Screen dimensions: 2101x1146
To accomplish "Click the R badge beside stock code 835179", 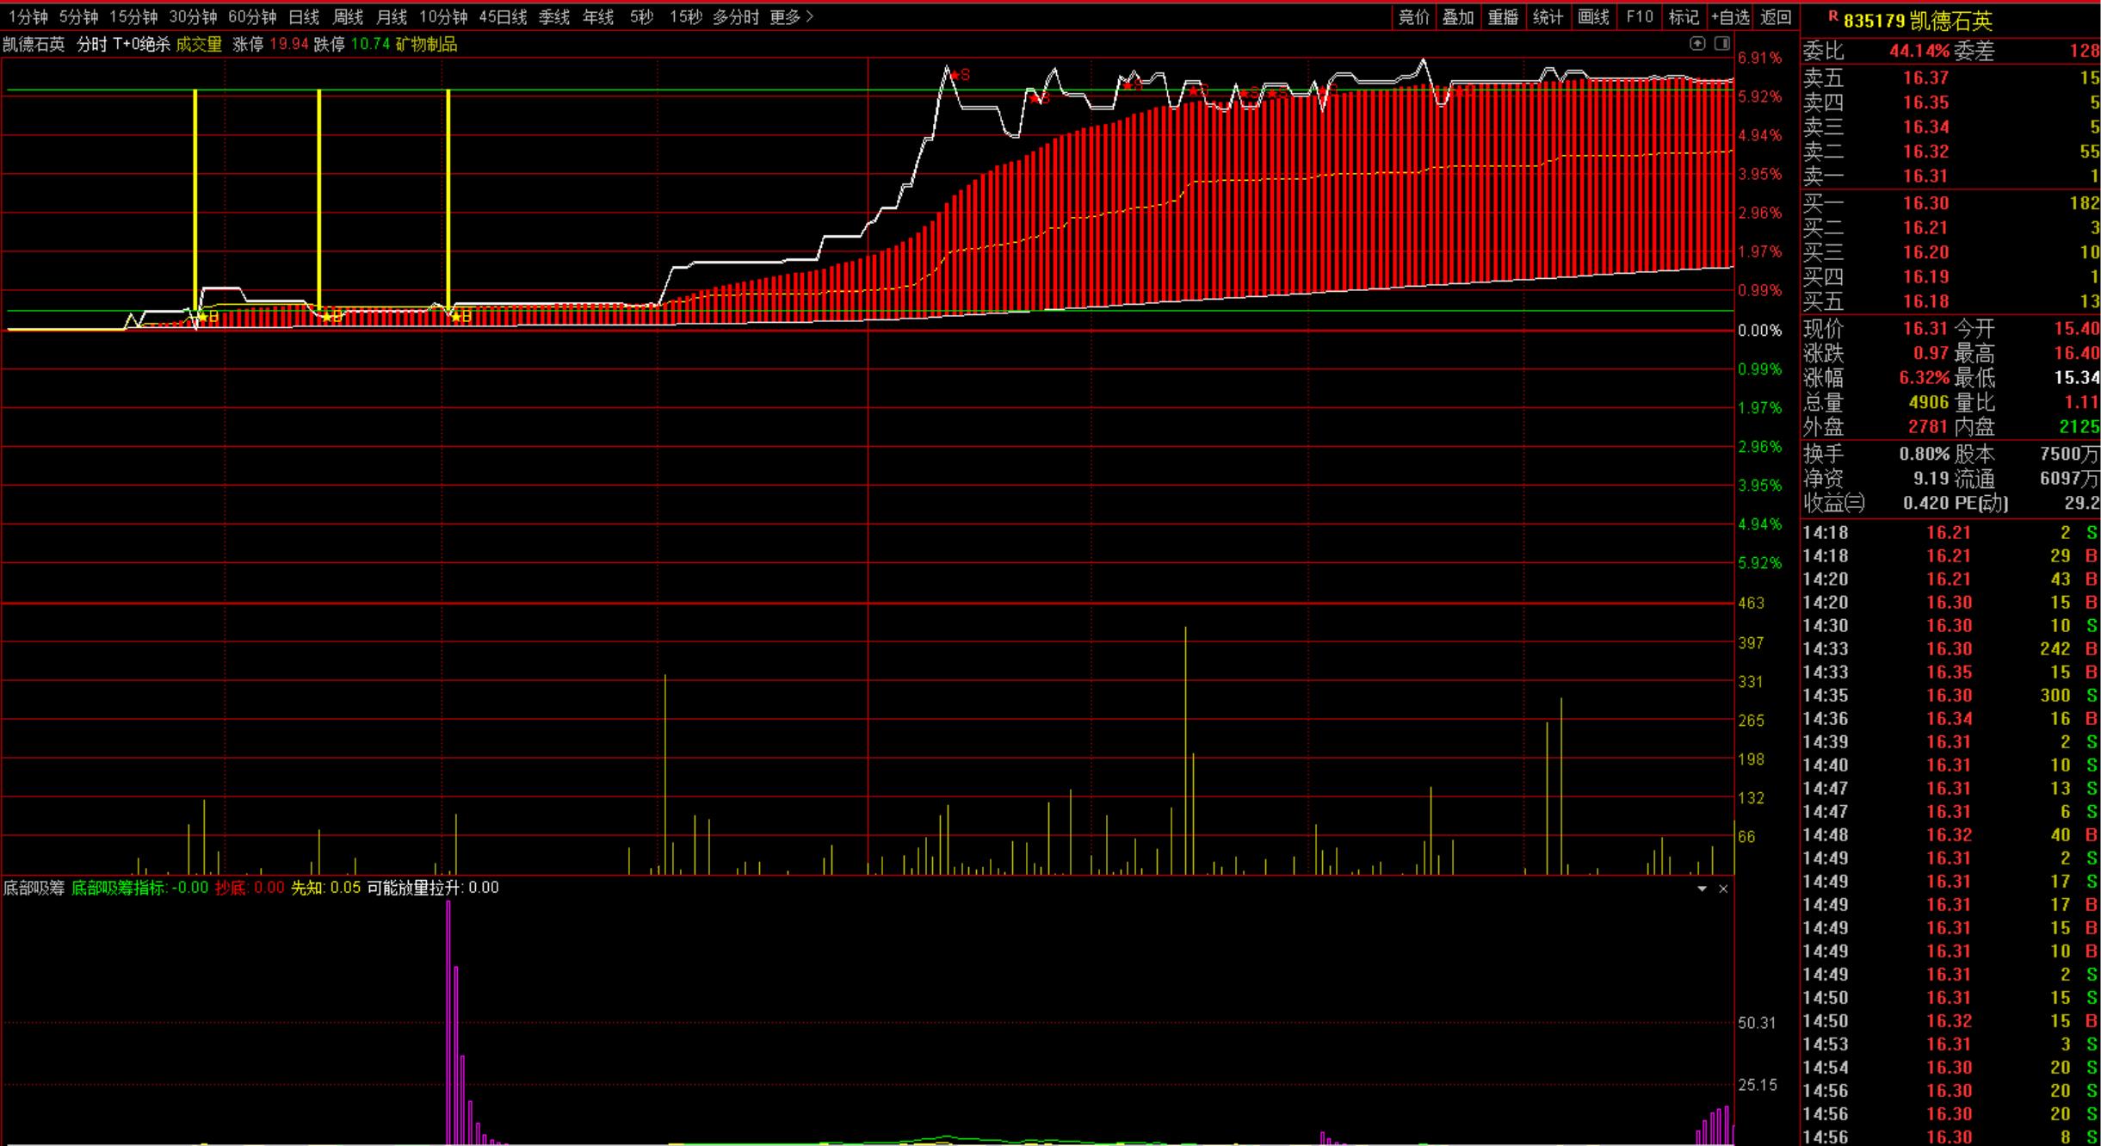I will (1832, 15).
